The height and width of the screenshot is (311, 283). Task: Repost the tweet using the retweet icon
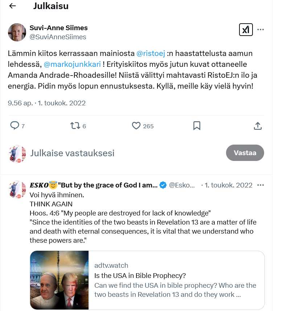75,126
